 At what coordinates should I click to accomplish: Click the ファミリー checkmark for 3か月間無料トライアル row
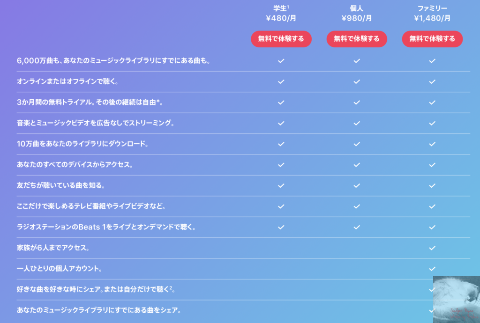[432, 103]
